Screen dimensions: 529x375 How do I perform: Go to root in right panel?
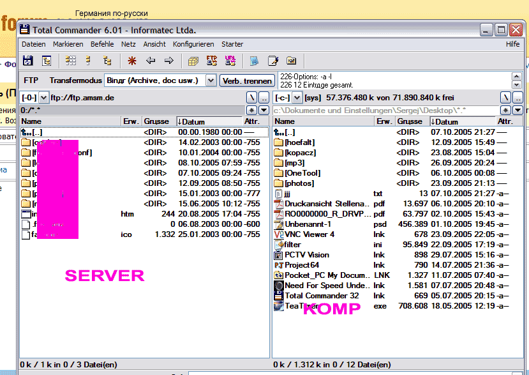pyautogui.click(x=505, y=98)
